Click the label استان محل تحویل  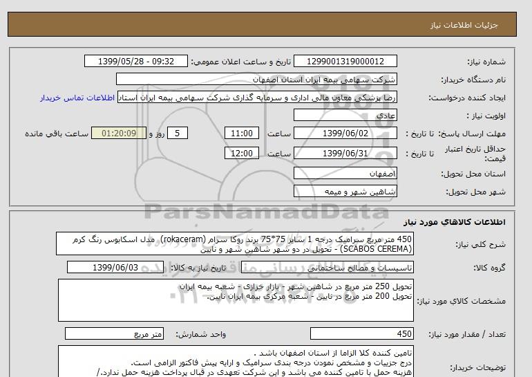[x=473, y=174]
